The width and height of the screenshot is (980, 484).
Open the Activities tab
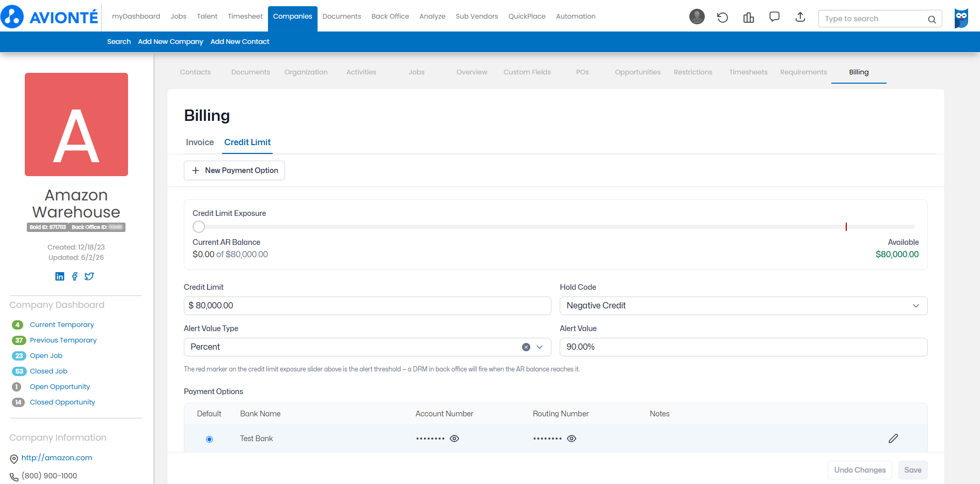361,72
